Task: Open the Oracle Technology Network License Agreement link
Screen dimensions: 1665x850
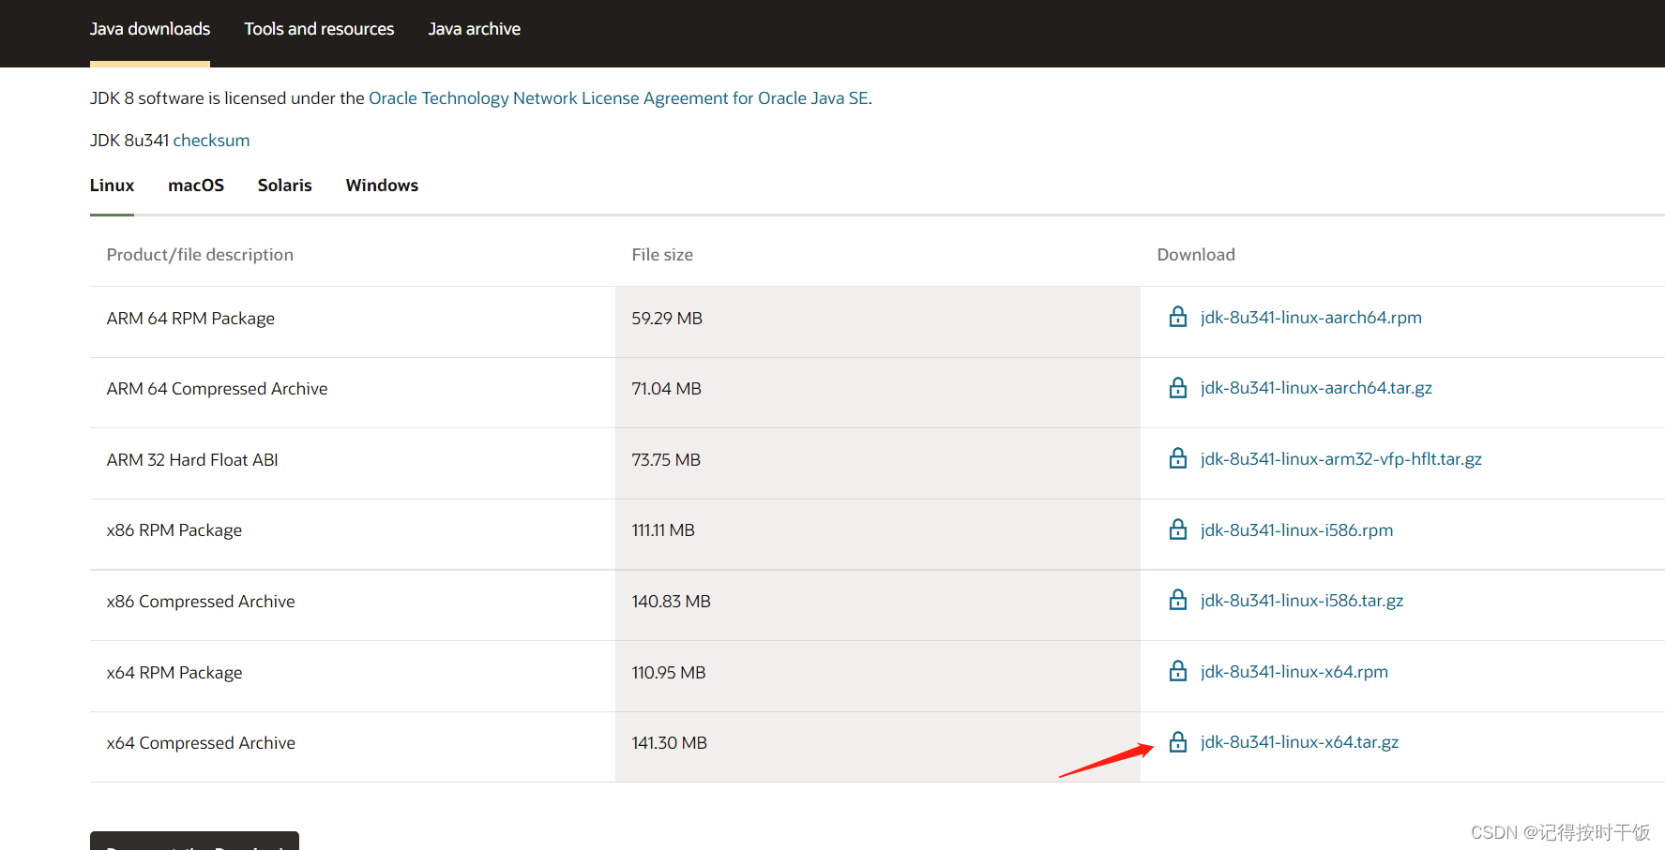Action: click(619, 98)
